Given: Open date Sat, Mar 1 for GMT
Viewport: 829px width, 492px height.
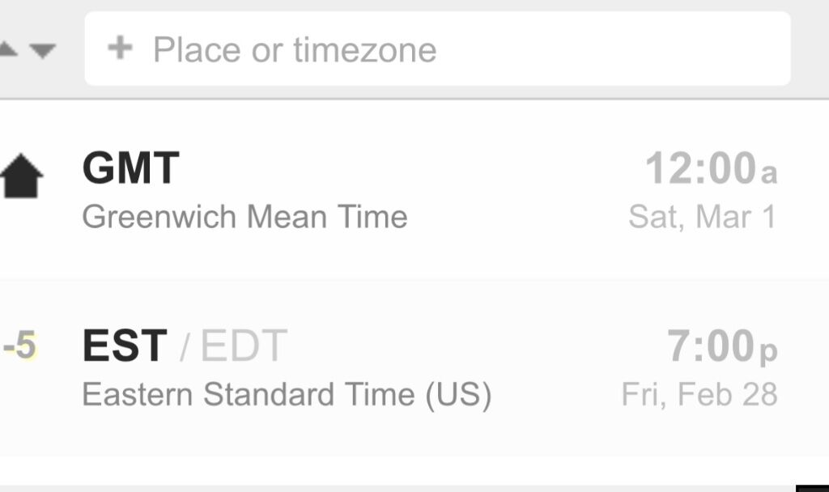Looking at the screenshot, I should (x=702, y=217).
